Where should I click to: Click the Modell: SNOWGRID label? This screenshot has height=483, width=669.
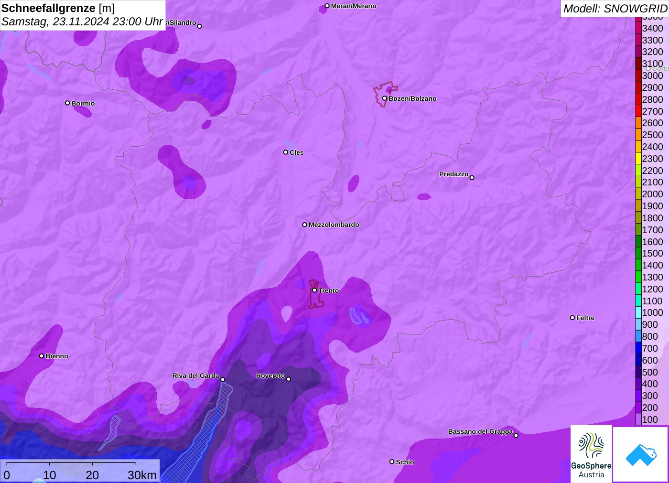[x=615, y=9]
